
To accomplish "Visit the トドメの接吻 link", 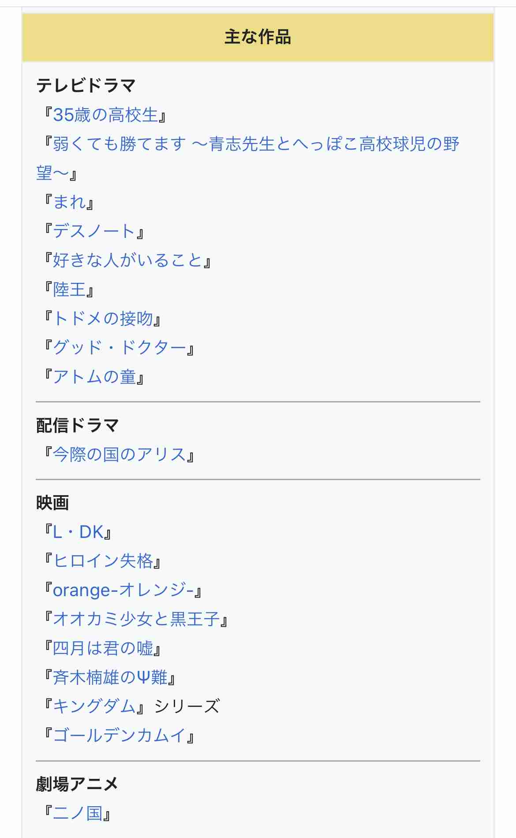I will (x=103, y=319).
